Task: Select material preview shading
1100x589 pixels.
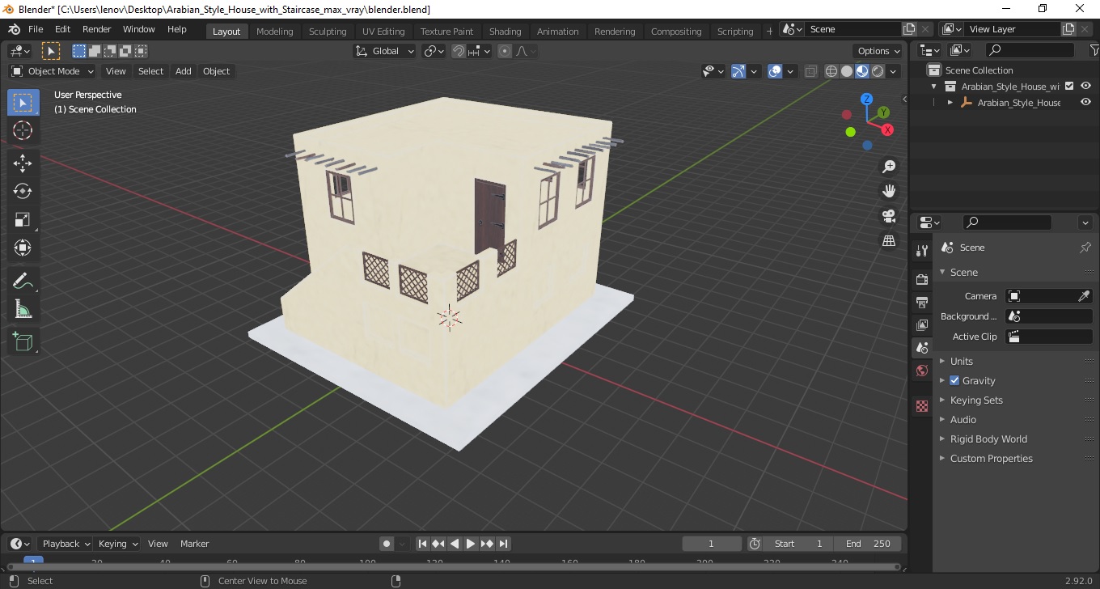Action: coord(862,71)
